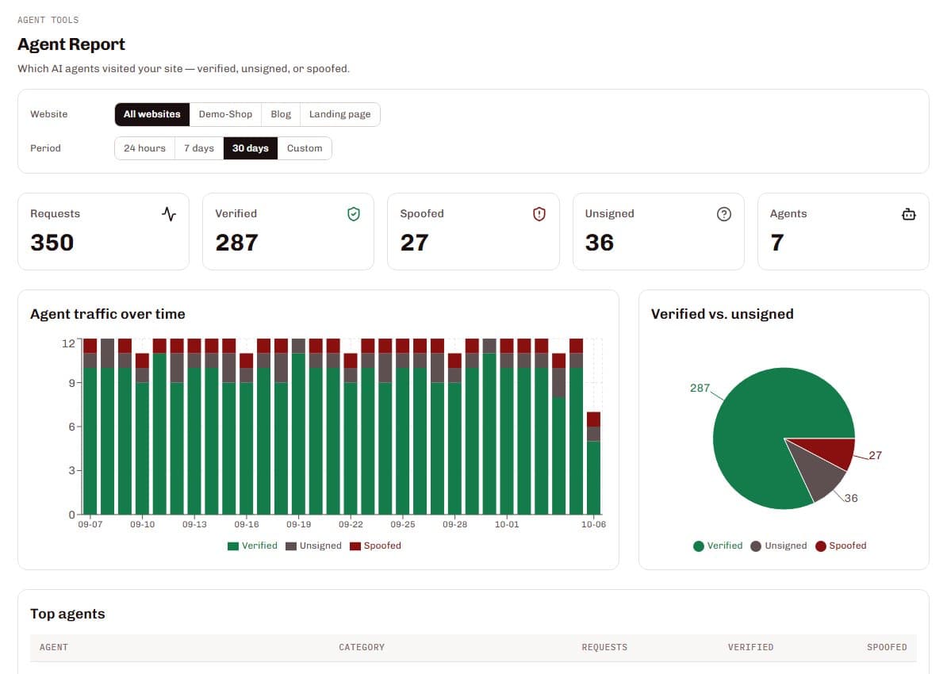Toggle Unsigned series in bar chart legend
The height and width of the screenshot is (674, 947).
[x=313, y=546]
